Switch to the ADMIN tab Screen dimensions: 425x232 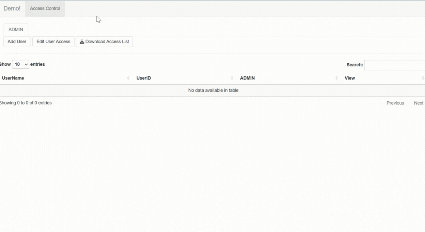[x=16, y=30]
